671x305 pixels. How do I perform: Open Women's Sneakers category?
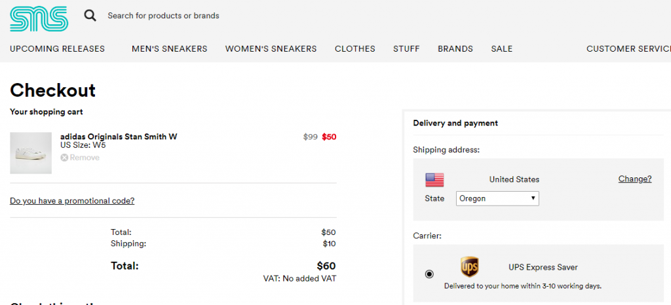271,48
